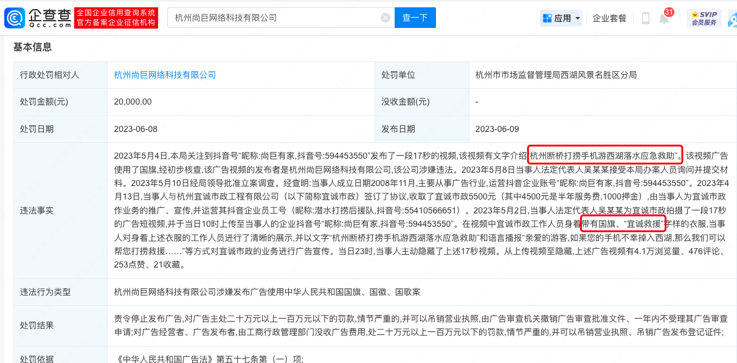Screen dimensions: 737x363
Task: Open the notifications bell with 31 badge
Action: coord(664,18)
